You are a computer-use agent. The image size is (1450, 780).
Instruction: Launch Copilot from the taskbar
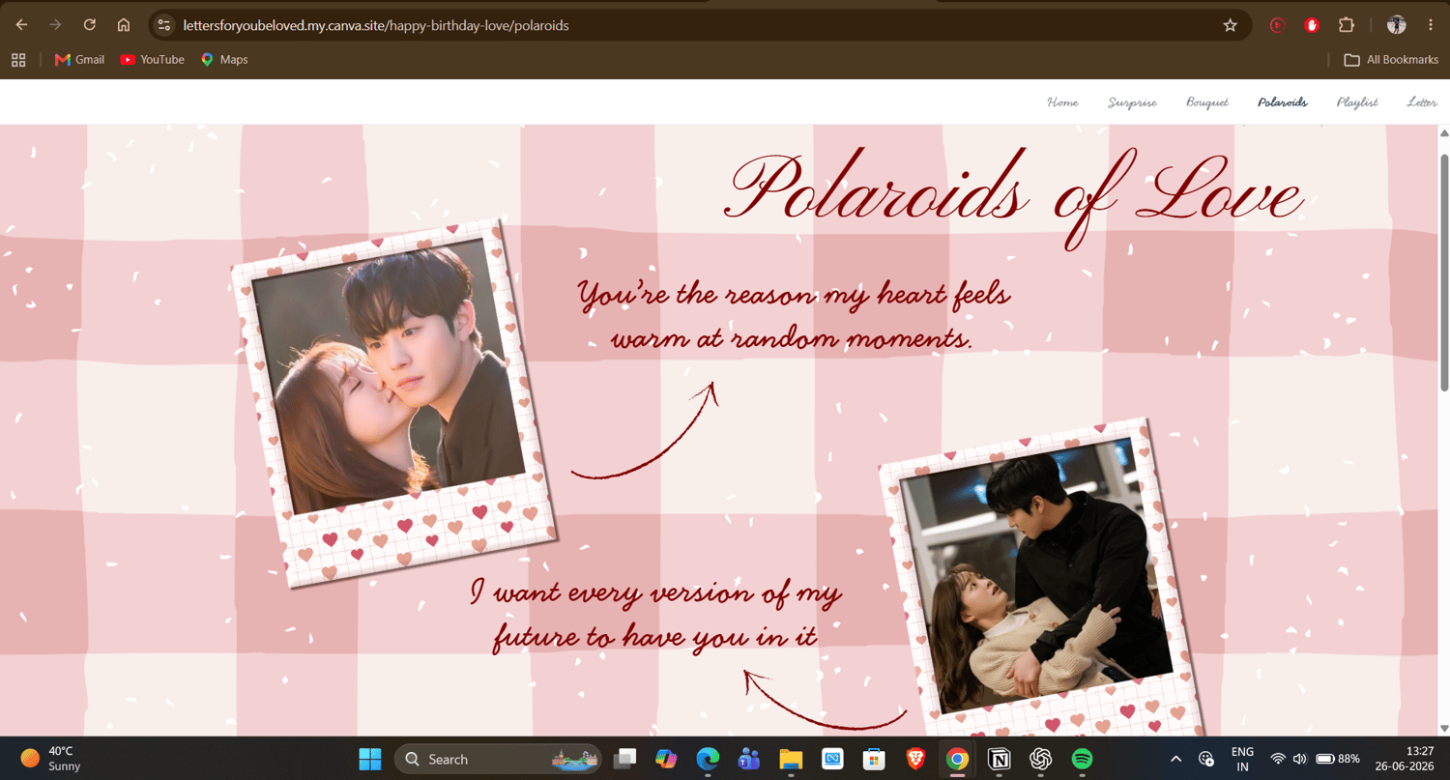pyautogui.click(x=666, y=759)
